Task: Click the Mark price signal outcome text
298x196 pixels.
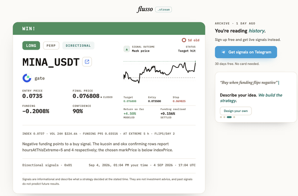Action: (141, 51)
